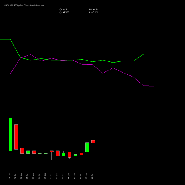The height and width of the screenshot is (185, 185).
Task: Select the green candle for 13 Jan
Action: pyautogui.click(x=64, y=155)
